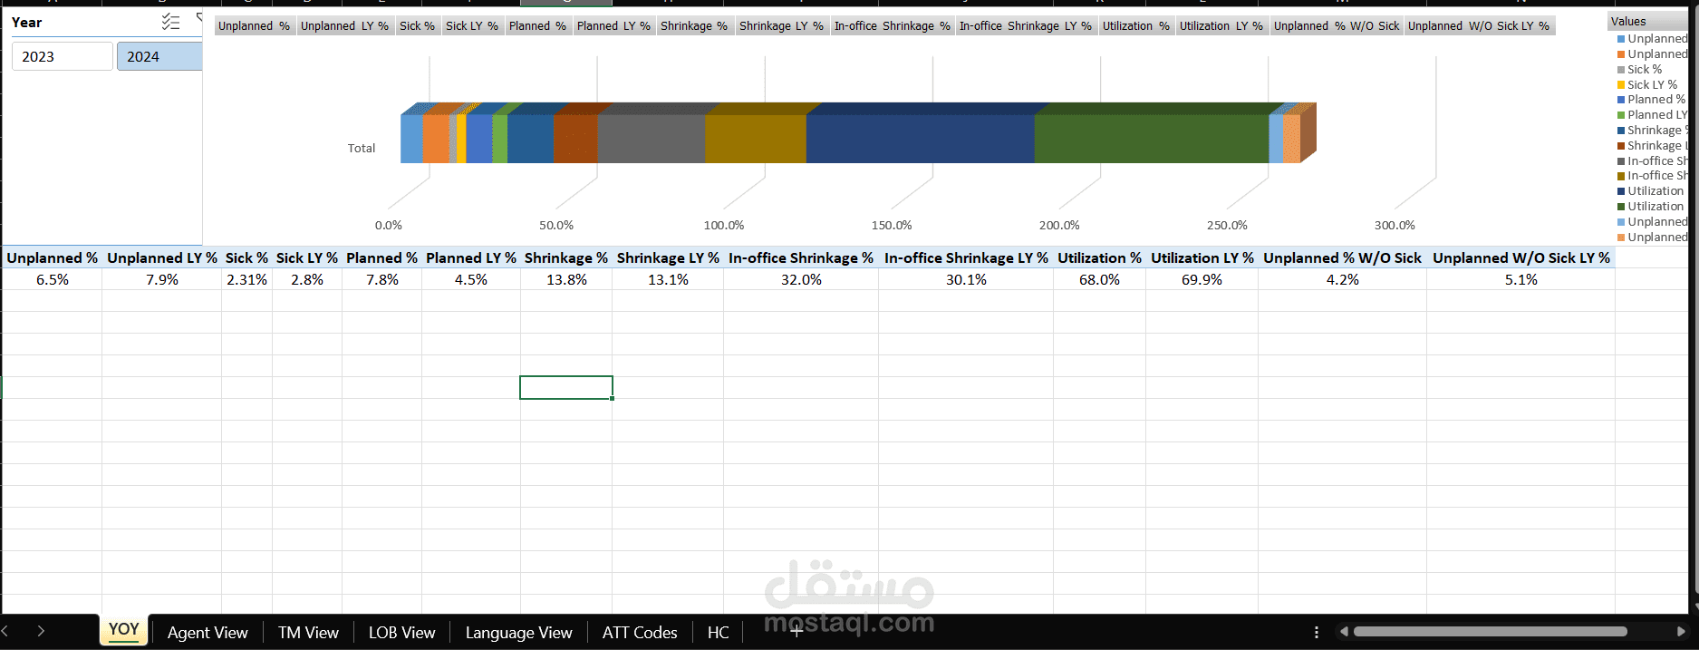Click the Sick LY % chart field button
Image resolution: width=1699 pixels, height=650 pixels.
tap(472, 26)
